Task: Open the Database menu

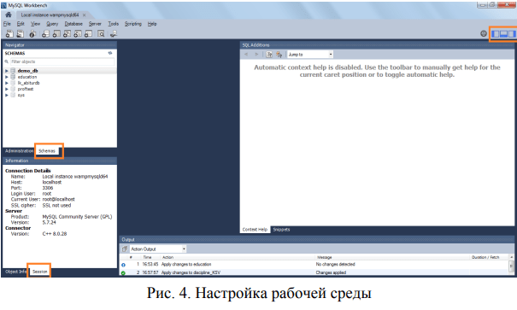Action: (x=73, y=24)
